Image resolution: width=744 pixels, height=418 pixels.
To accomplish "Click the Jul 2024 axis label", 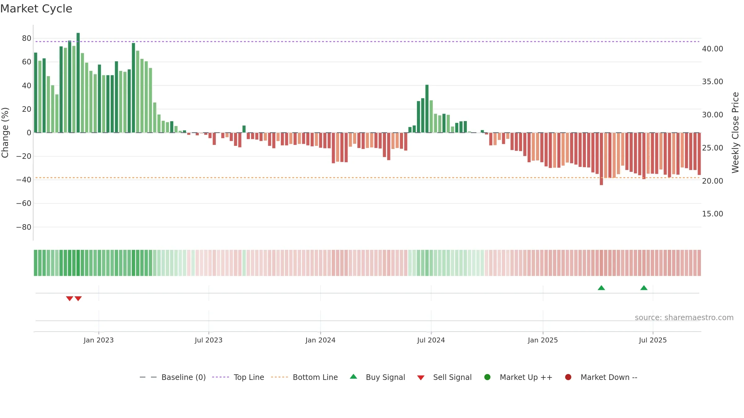I will (431, 340).
